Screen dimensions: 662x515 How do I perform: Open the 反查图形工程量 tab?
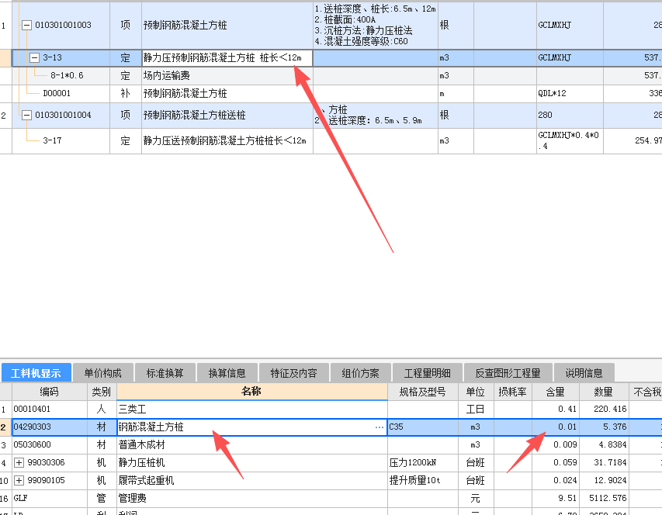(x=508, y=373)
